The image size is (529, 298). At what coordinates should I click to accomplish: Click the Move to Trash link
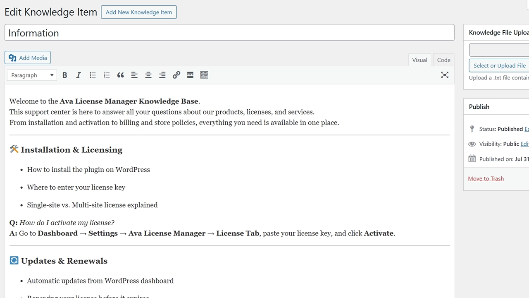click(x=486, y=178)
